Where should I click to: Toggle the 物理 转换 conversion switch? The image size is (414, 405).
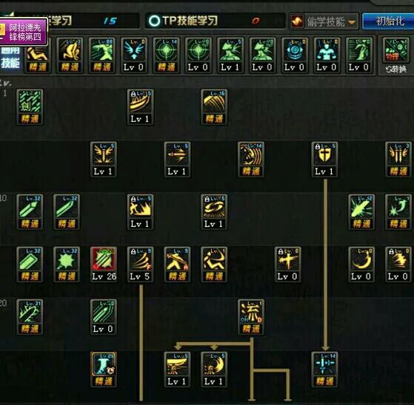tap(395, 55)
